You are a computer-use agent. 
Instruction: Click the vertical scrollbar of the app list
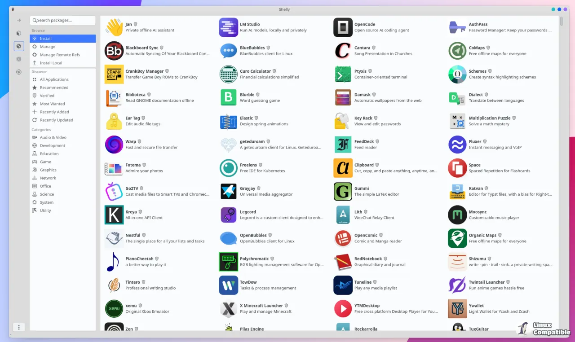(562, 22)
